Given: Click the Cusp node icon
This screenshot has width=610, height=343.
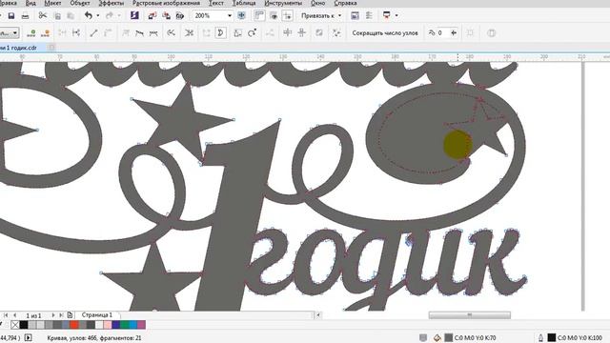Looking at the screenshot, I should (x=126, y=33).
